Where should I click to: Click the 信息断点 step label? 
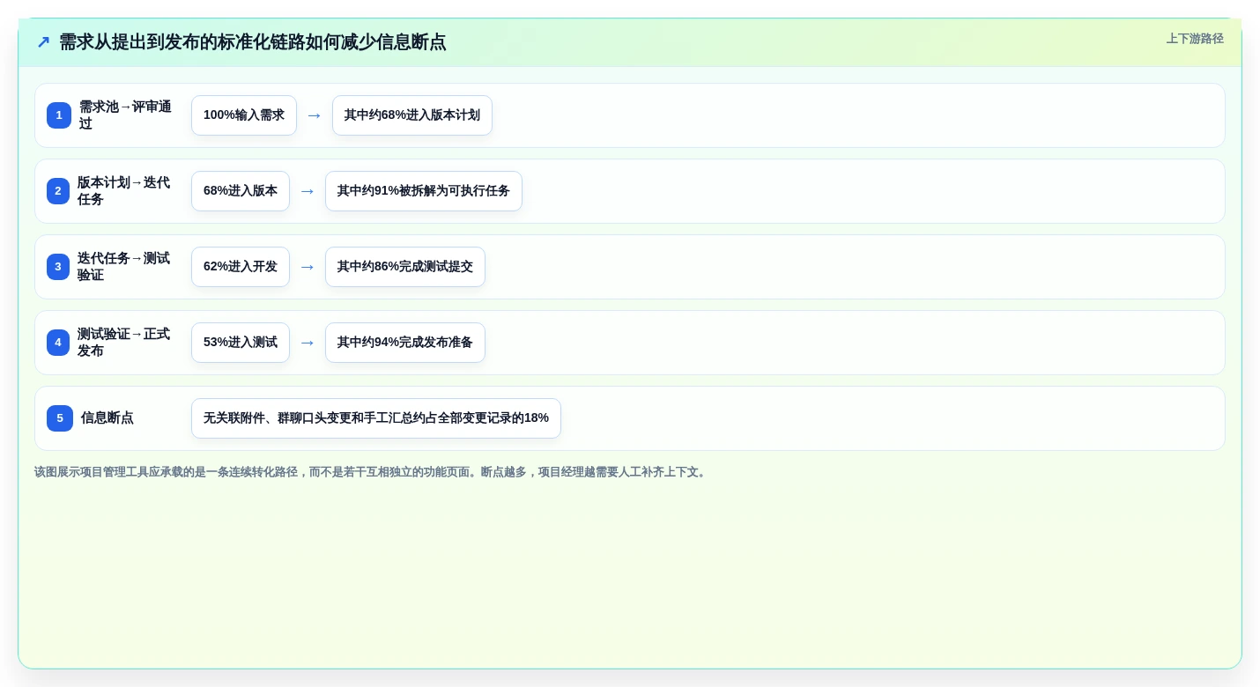click(x=107, y=418)
